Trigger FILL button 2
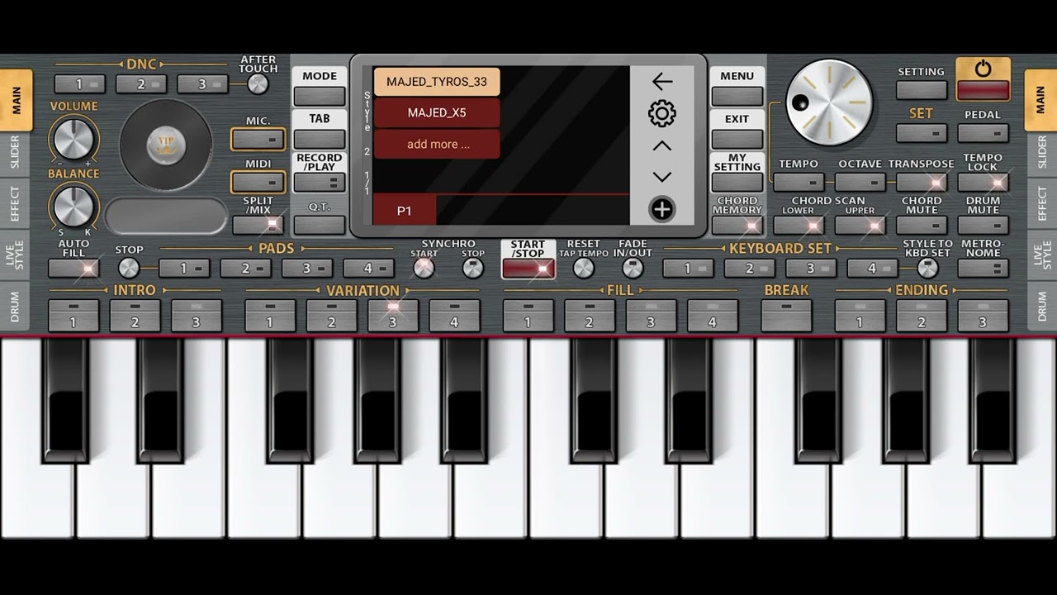 [590, 316]
